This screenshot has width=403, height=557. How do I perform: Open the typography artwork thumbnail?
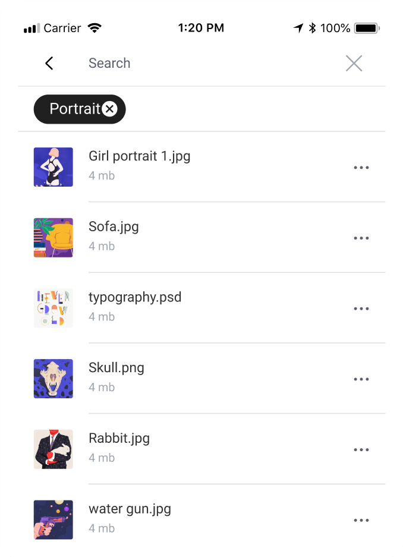[x=53, y=309]
